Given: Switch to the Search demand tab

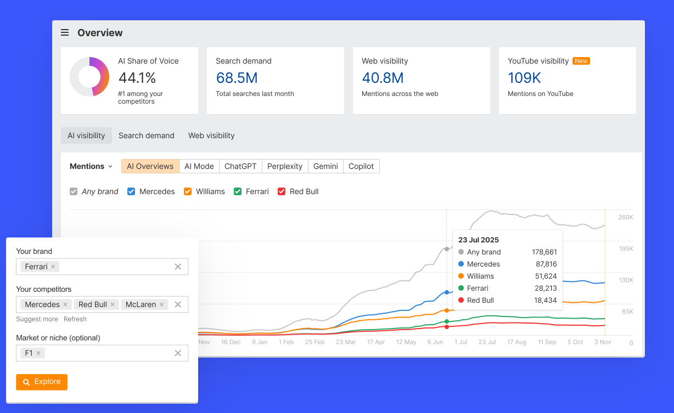Looking at the screenshot, I should (146, 135).
